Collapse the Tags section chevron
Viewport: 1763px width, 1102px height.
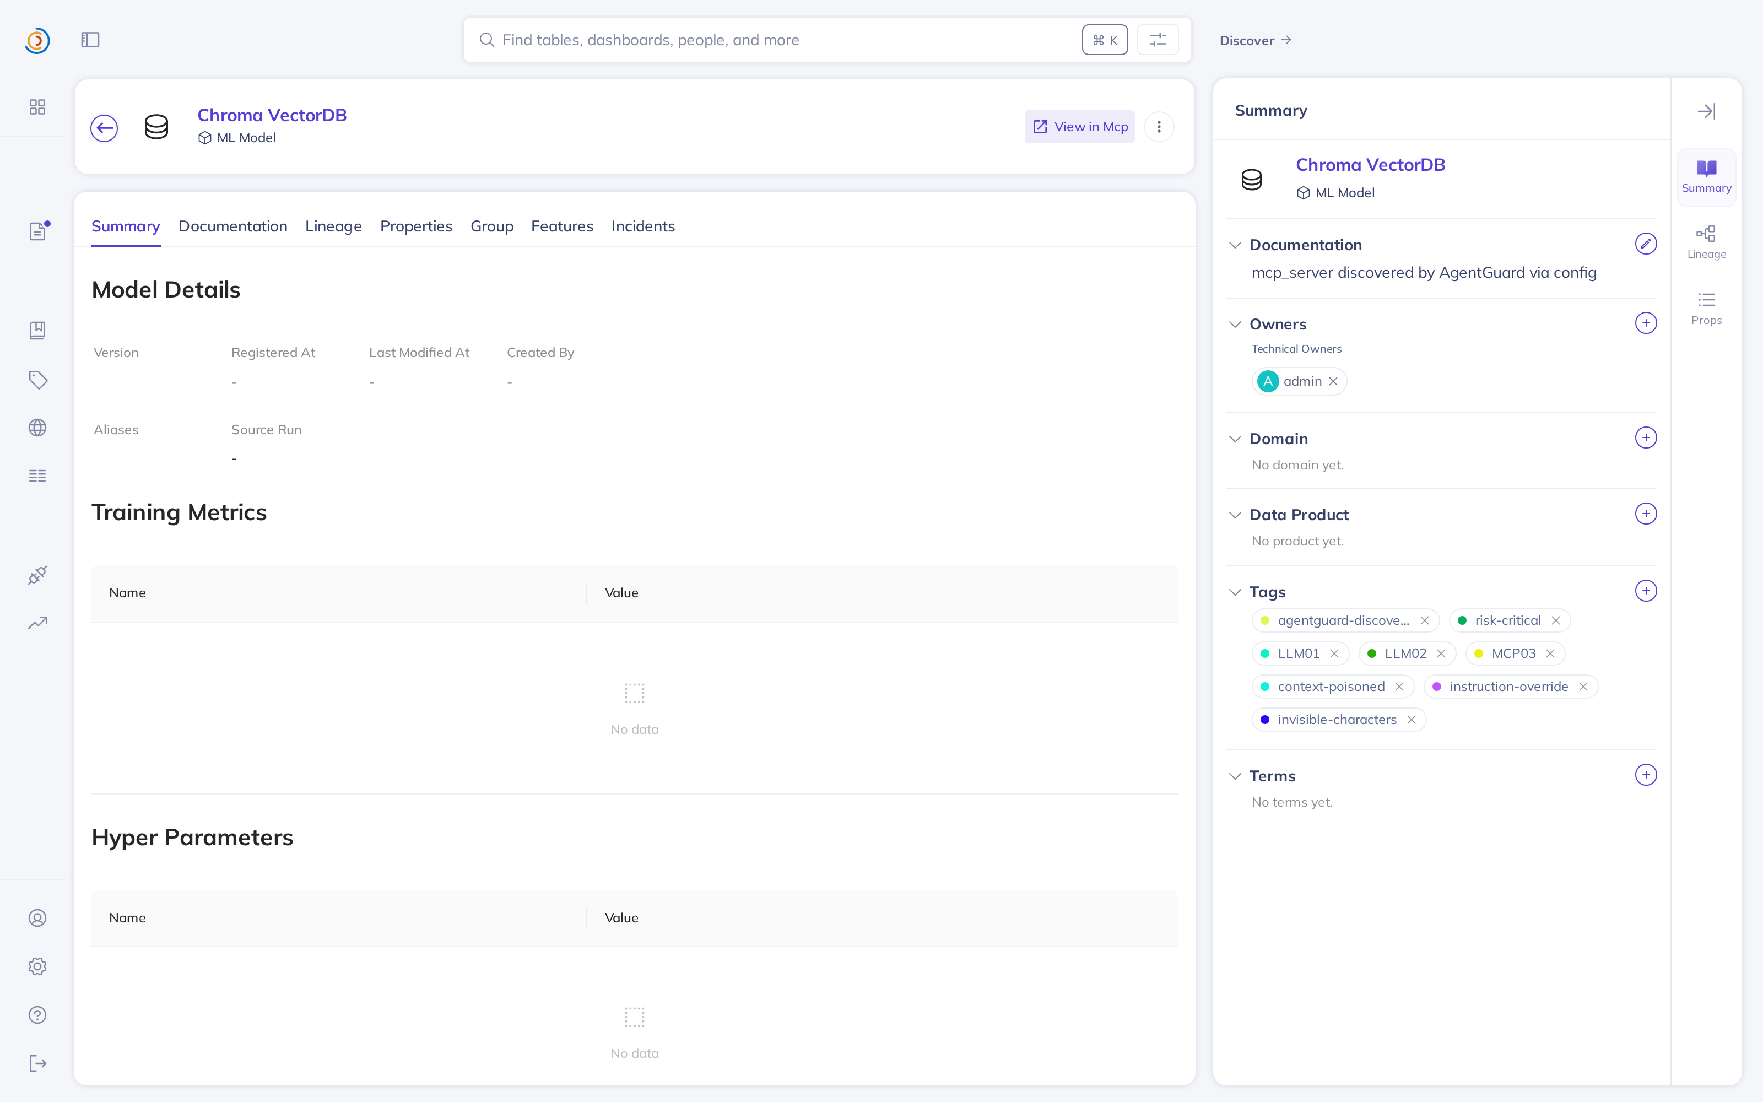(x=1235, y=592)
